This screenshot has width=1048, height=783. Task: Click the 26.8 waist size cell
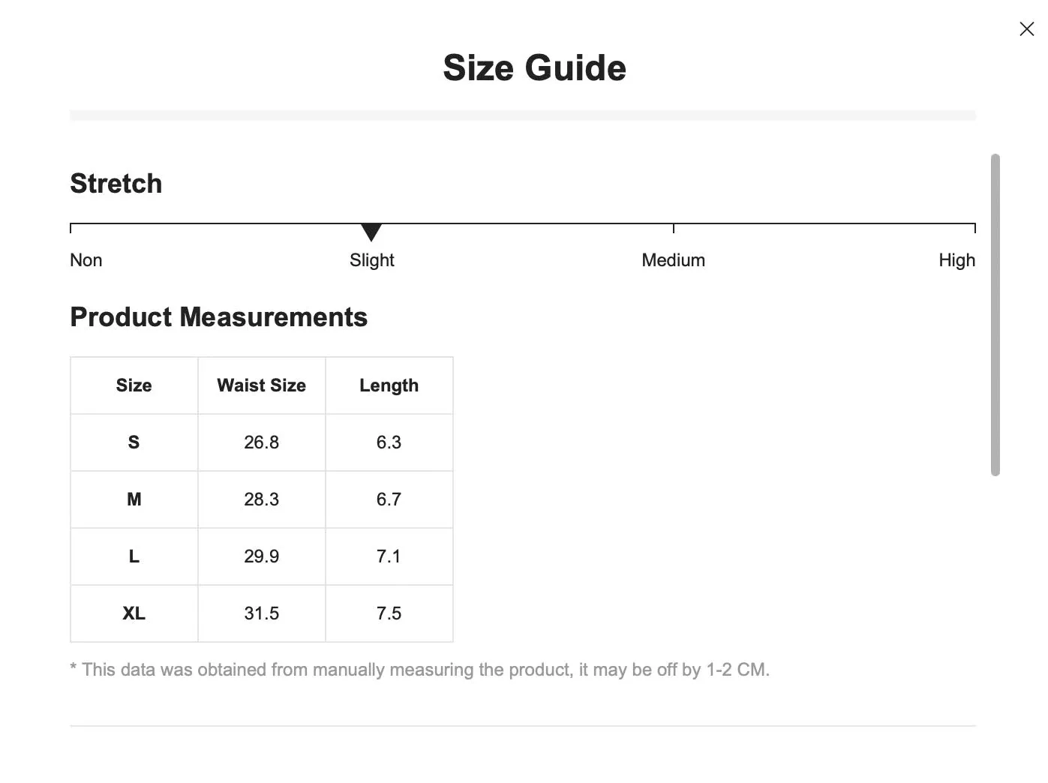[x=262, y=442]
